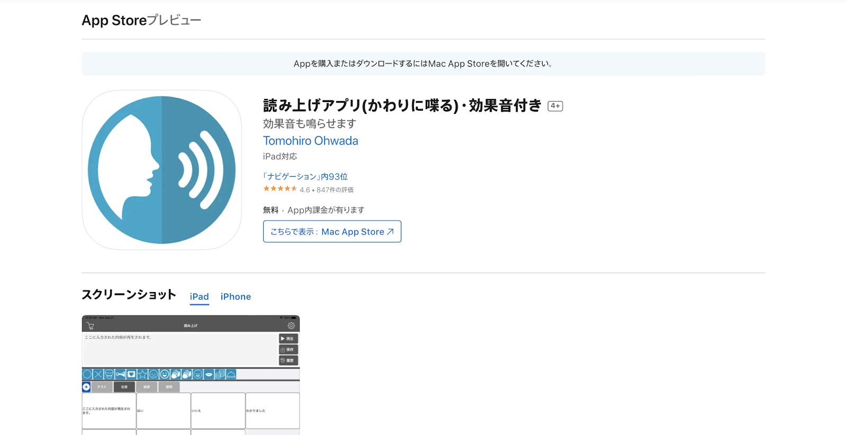Click the 4.6 • 847件の評価 rating text
Image resolution: width=847 pixels, height=435 pixels.
[327, 190]
